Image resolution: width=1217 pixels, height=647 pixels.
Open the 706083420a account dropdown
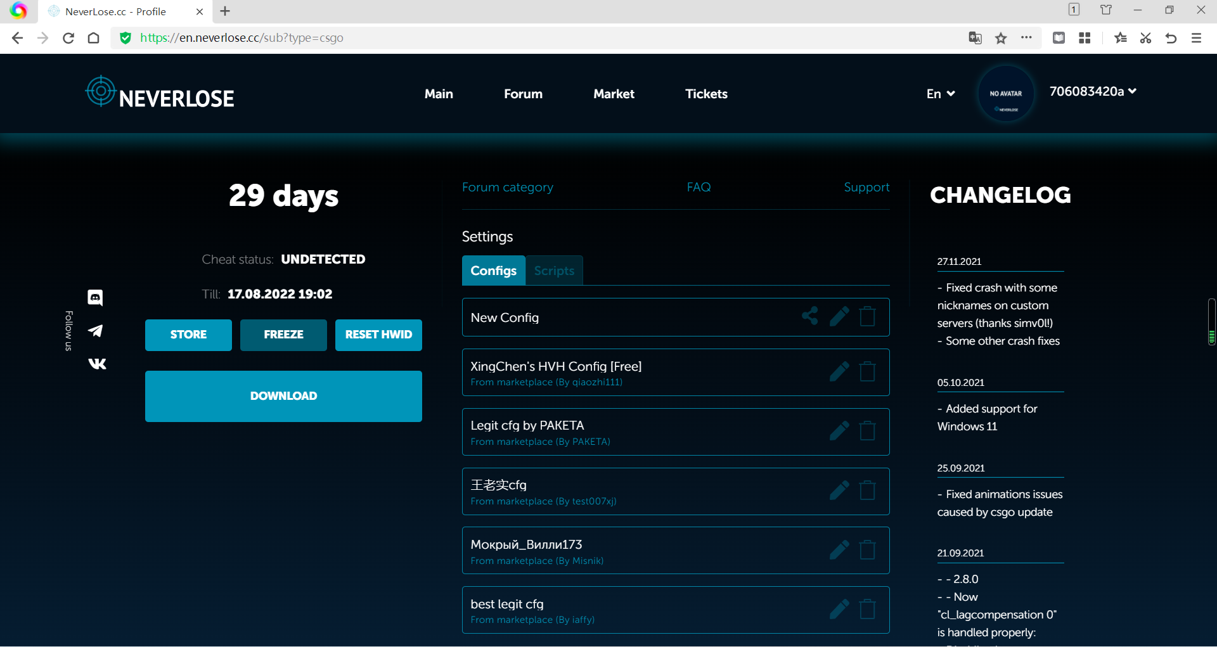pos(1093,92)
